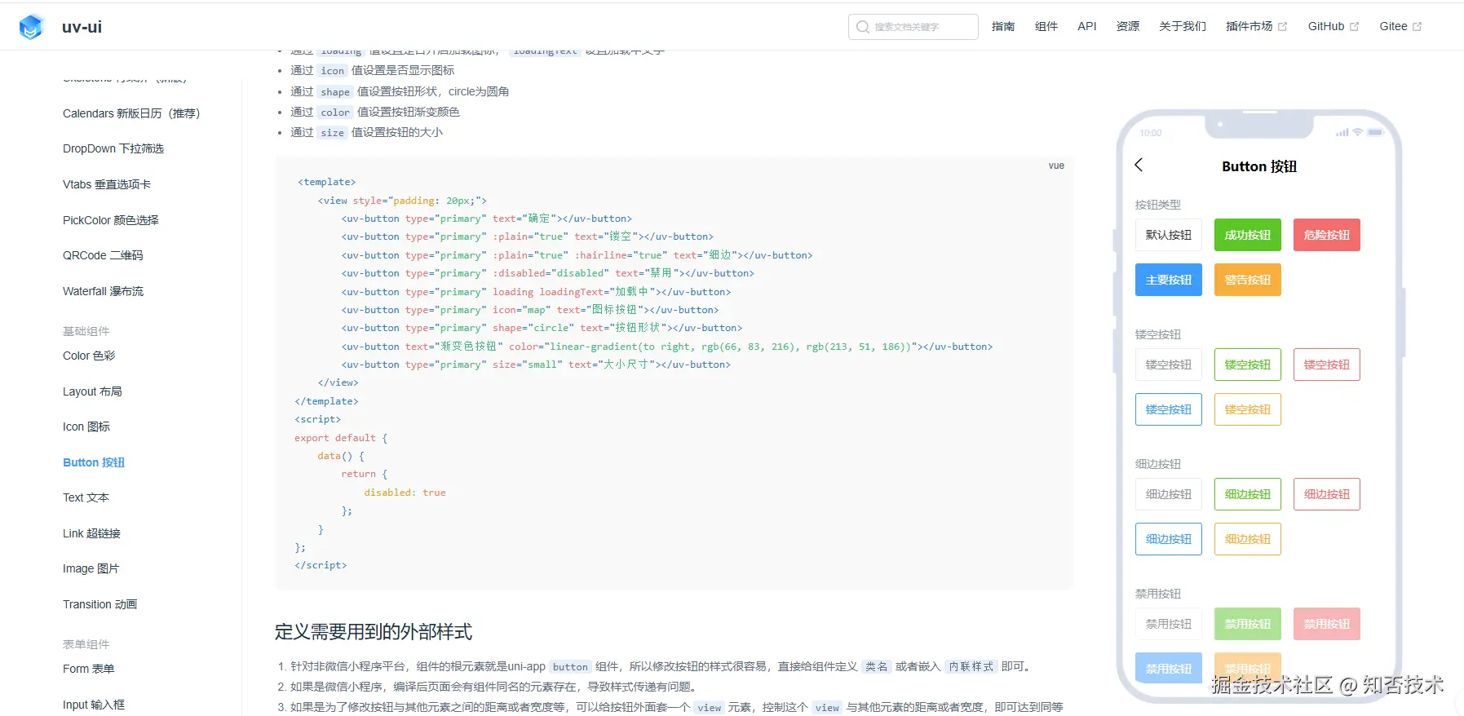Open the 关于我们 navigation item
This screenshot has width=1464, height=716.
1183,26
